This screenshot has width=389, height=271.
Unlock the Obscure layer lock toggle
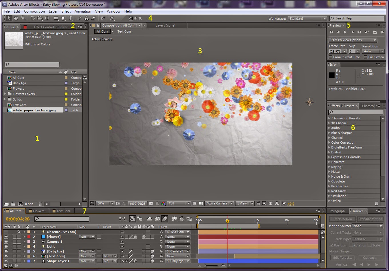pos(19,232)
